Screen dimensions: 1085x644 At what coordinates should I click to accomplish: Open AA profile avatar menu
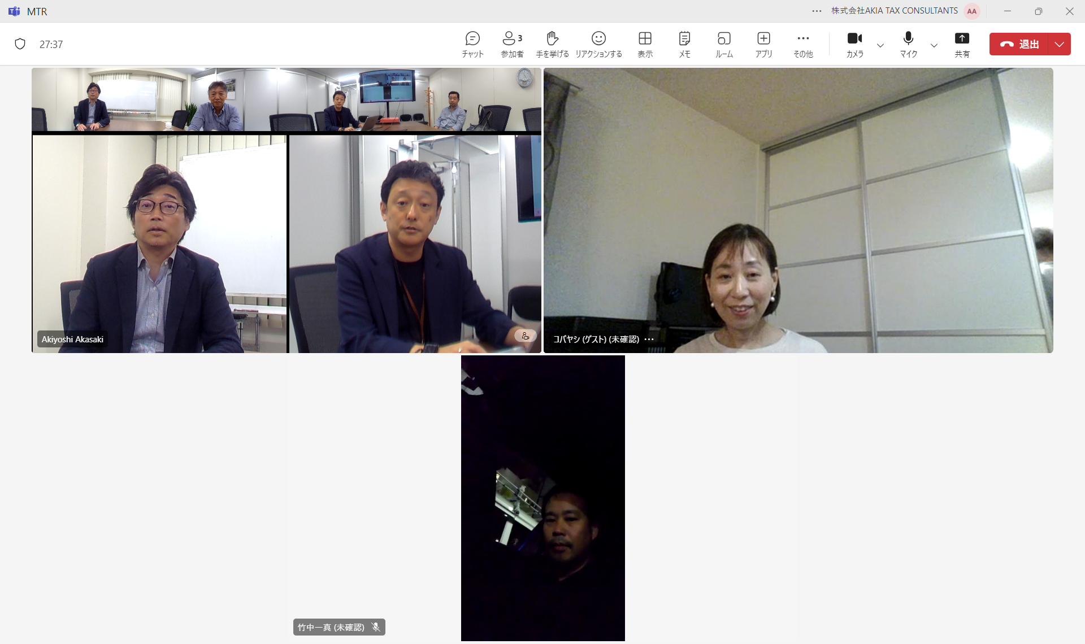[x=971, y=11]
